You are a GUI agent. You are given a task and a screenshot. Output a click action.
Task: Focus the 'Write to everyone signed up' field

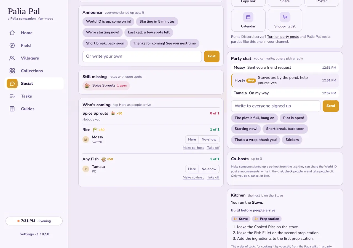pyautogui.click(x=276, y=106)
